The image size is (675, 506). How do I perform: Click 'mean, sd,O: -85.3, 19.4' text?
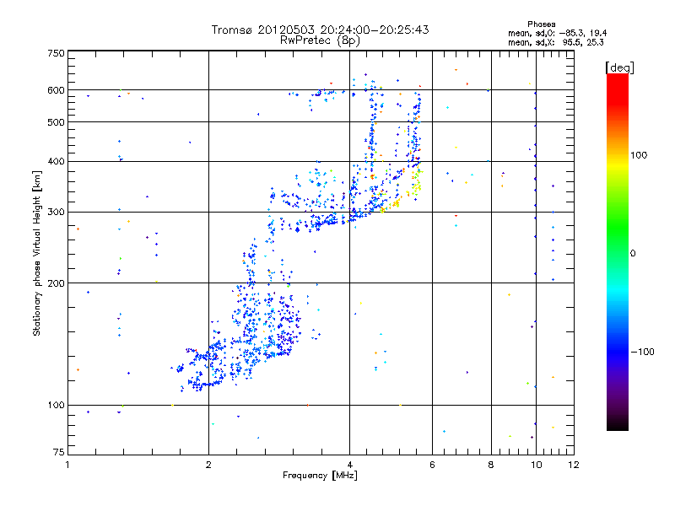tap(558, 33)
